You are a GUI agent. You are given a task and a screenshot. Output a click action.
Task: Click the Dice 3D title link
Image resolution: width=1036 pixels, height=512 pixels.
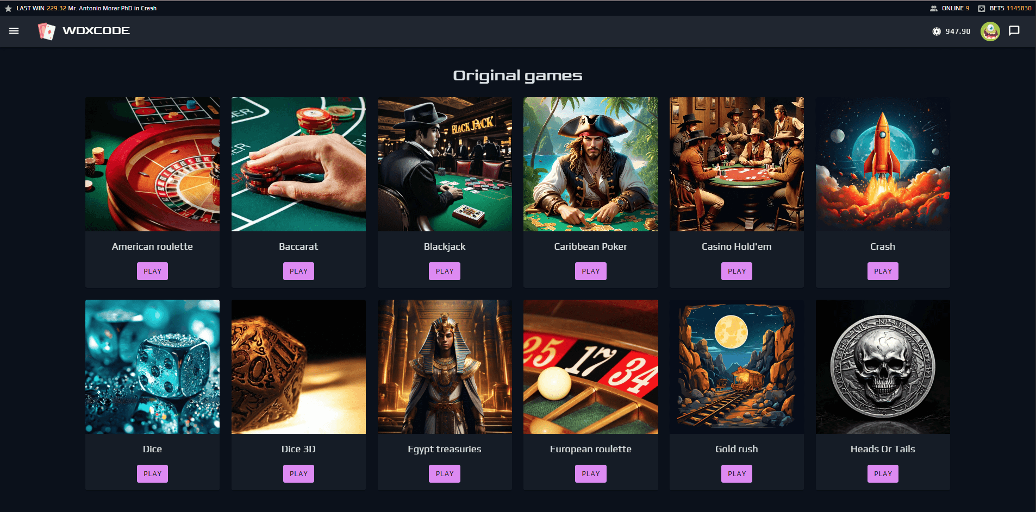click(298, 449)
